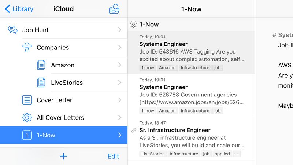The height and width of the screenshot is (165, 293).
Task: Go back to Library
Action: [19, 9]
